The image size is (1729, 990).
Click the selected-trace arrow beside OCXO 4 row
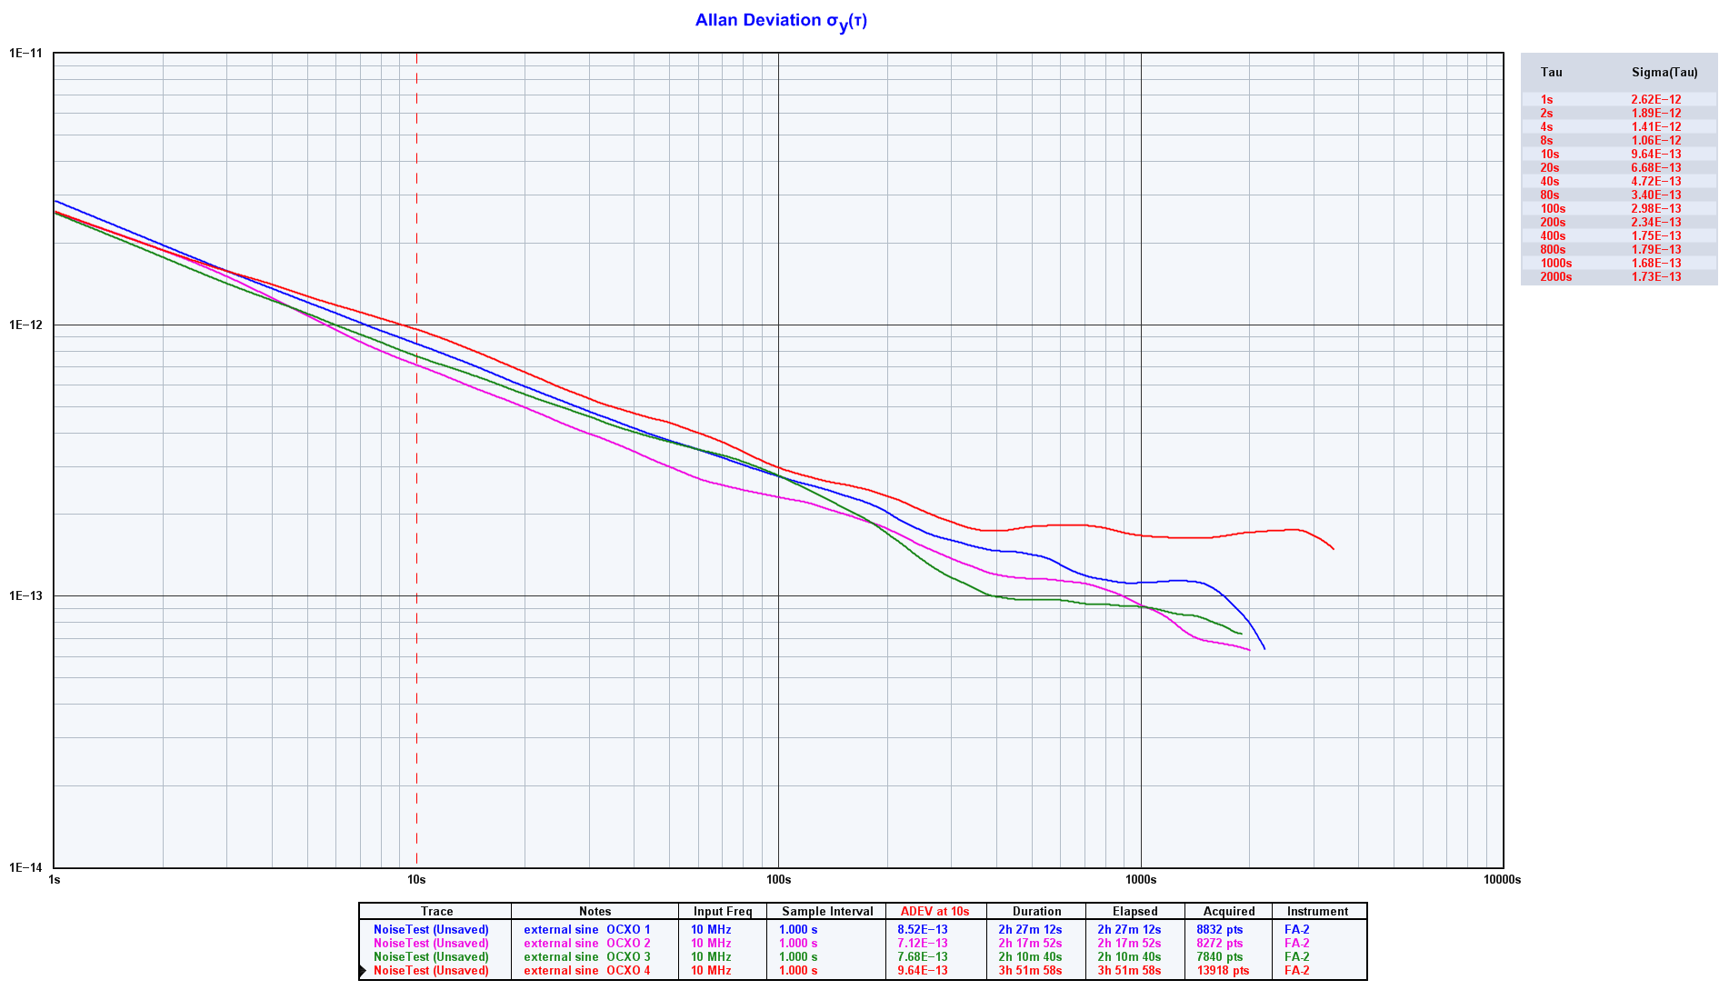[x=363, y=971]
